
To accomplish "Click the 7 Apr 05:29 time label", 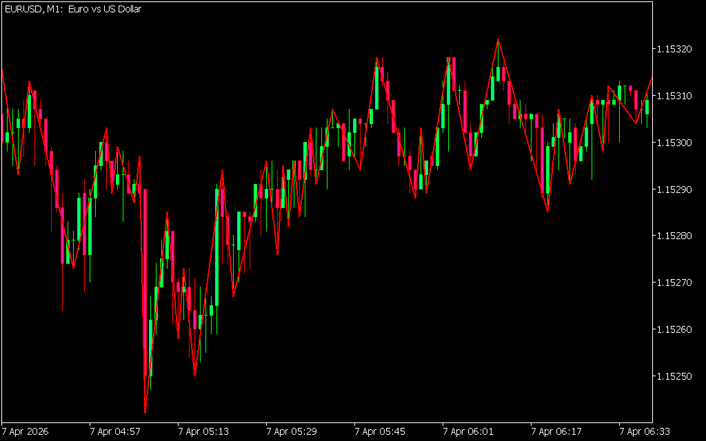I will tap(292, 432).
